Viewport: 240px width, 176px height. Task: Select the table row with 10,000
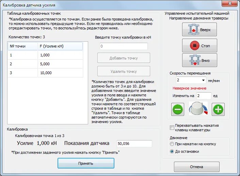pos(46,73)
